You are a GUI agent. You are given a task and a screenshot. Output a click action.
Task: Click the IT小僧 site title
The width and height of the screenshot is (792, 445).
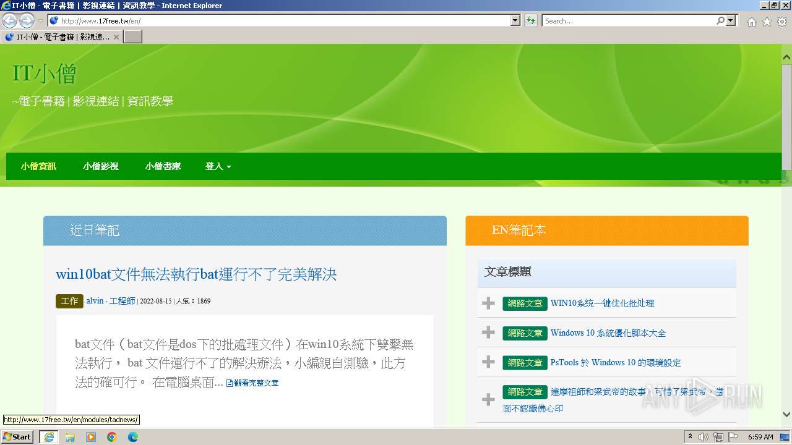[45, 74]
